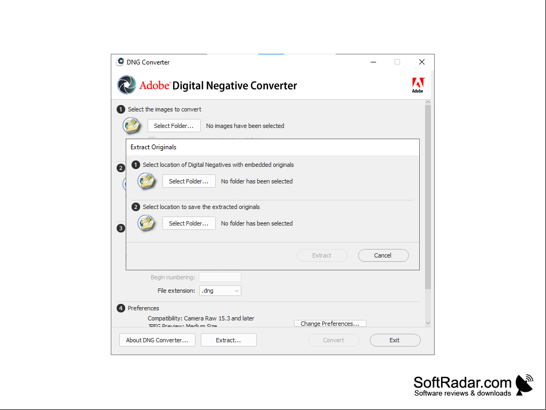Image resolution: width=546 pixels, height=410 pixels.
Task: Close the DNG Converter window
Action: point(422,62)
